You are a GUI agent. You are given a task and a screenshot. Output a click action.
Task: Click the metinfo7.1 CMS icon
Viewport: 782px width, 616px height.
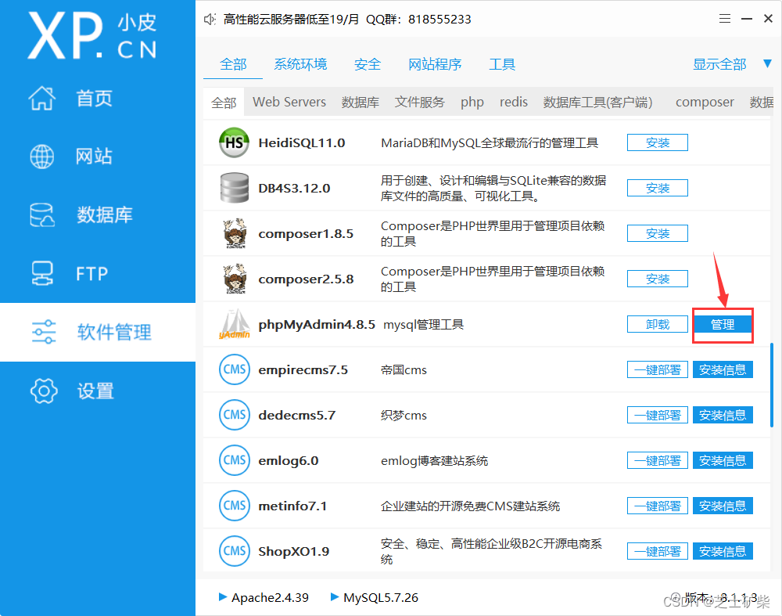tap(235, 506)
